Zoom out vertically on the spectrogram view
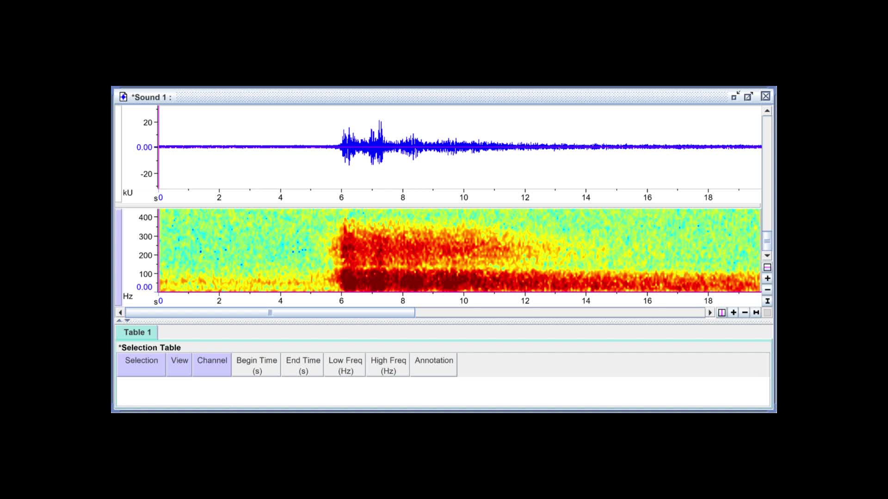This screenshot has height=499, width=888. [x=767, y=290]
